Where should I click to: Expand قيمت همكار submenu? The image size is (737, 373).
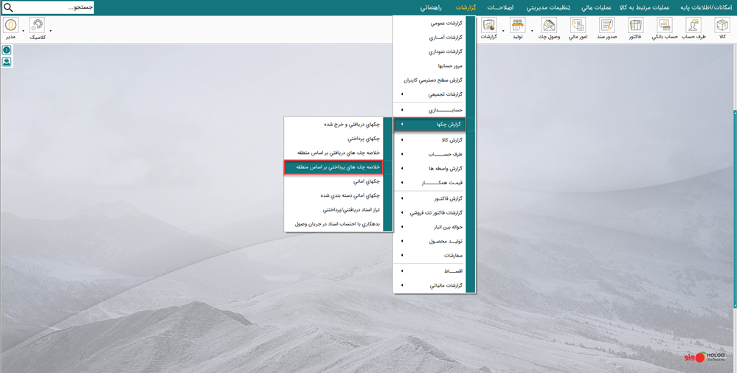pos(429,182)
